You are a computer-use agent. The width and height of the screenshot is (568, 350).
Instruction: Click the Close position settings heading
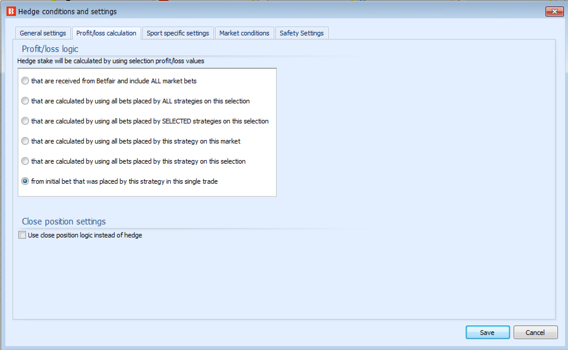[64, 221]
